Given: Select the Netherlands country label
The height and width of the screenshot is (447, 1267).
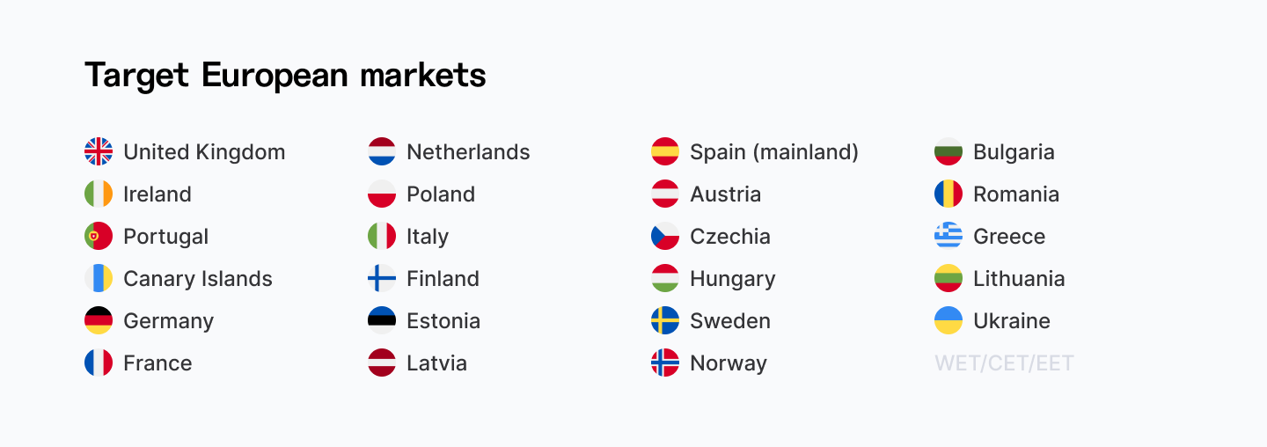Looking at the screenshot, I should (x=468, y=151).
